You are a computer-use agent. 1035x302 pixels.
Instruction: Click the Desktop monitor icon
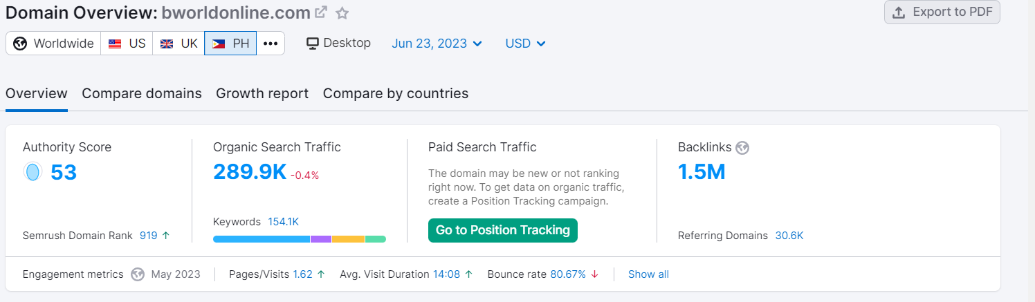(x=313, y=44)
